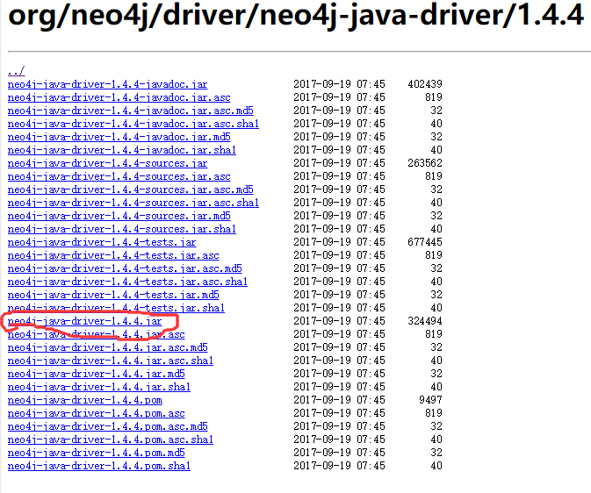Screen dimensions: 591x493
Task: Open neo4j-java-driver-1.4.4-tests.jar.asc link
Action: click(x=113, y=255)
